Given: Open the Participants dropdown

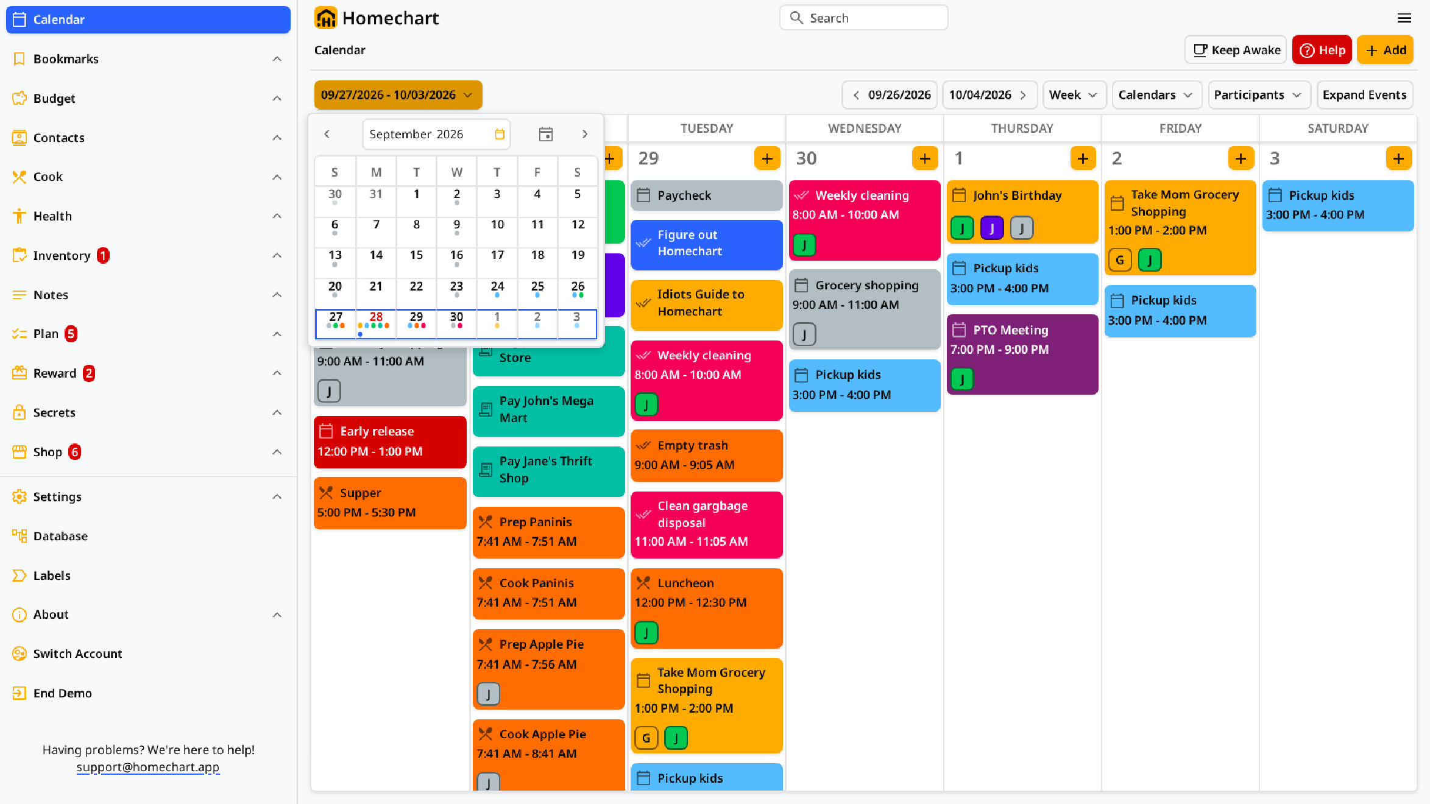Looking at the screenshot, I should tap(1259, 95).
